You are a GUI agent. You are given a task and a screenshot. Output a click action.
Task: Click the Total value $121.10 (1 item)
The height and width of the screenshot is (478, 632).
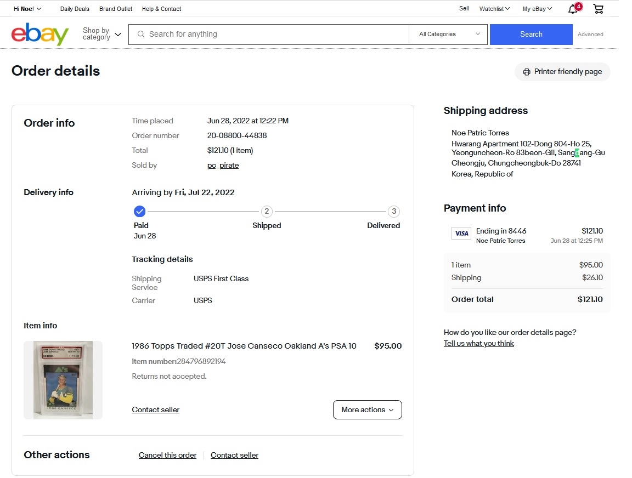coord(230,151)
